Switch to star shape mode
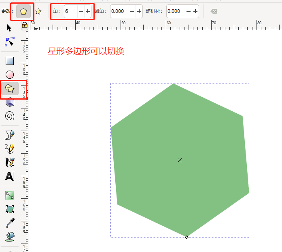The image size is (282, 252). click(x=38, y=11)
